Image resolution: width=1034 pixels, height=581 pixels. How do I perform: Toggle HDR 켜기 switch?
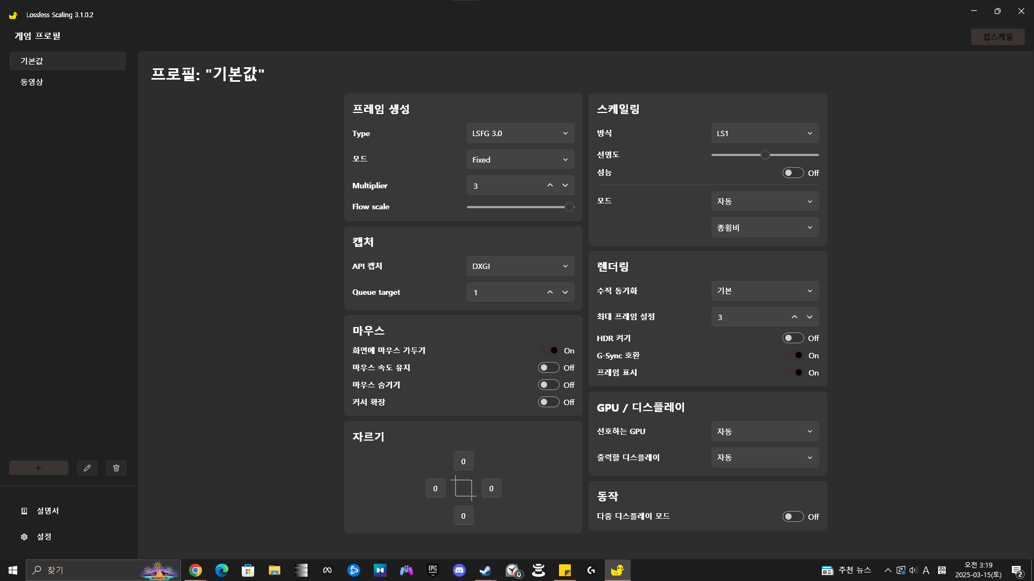(793, 338)
